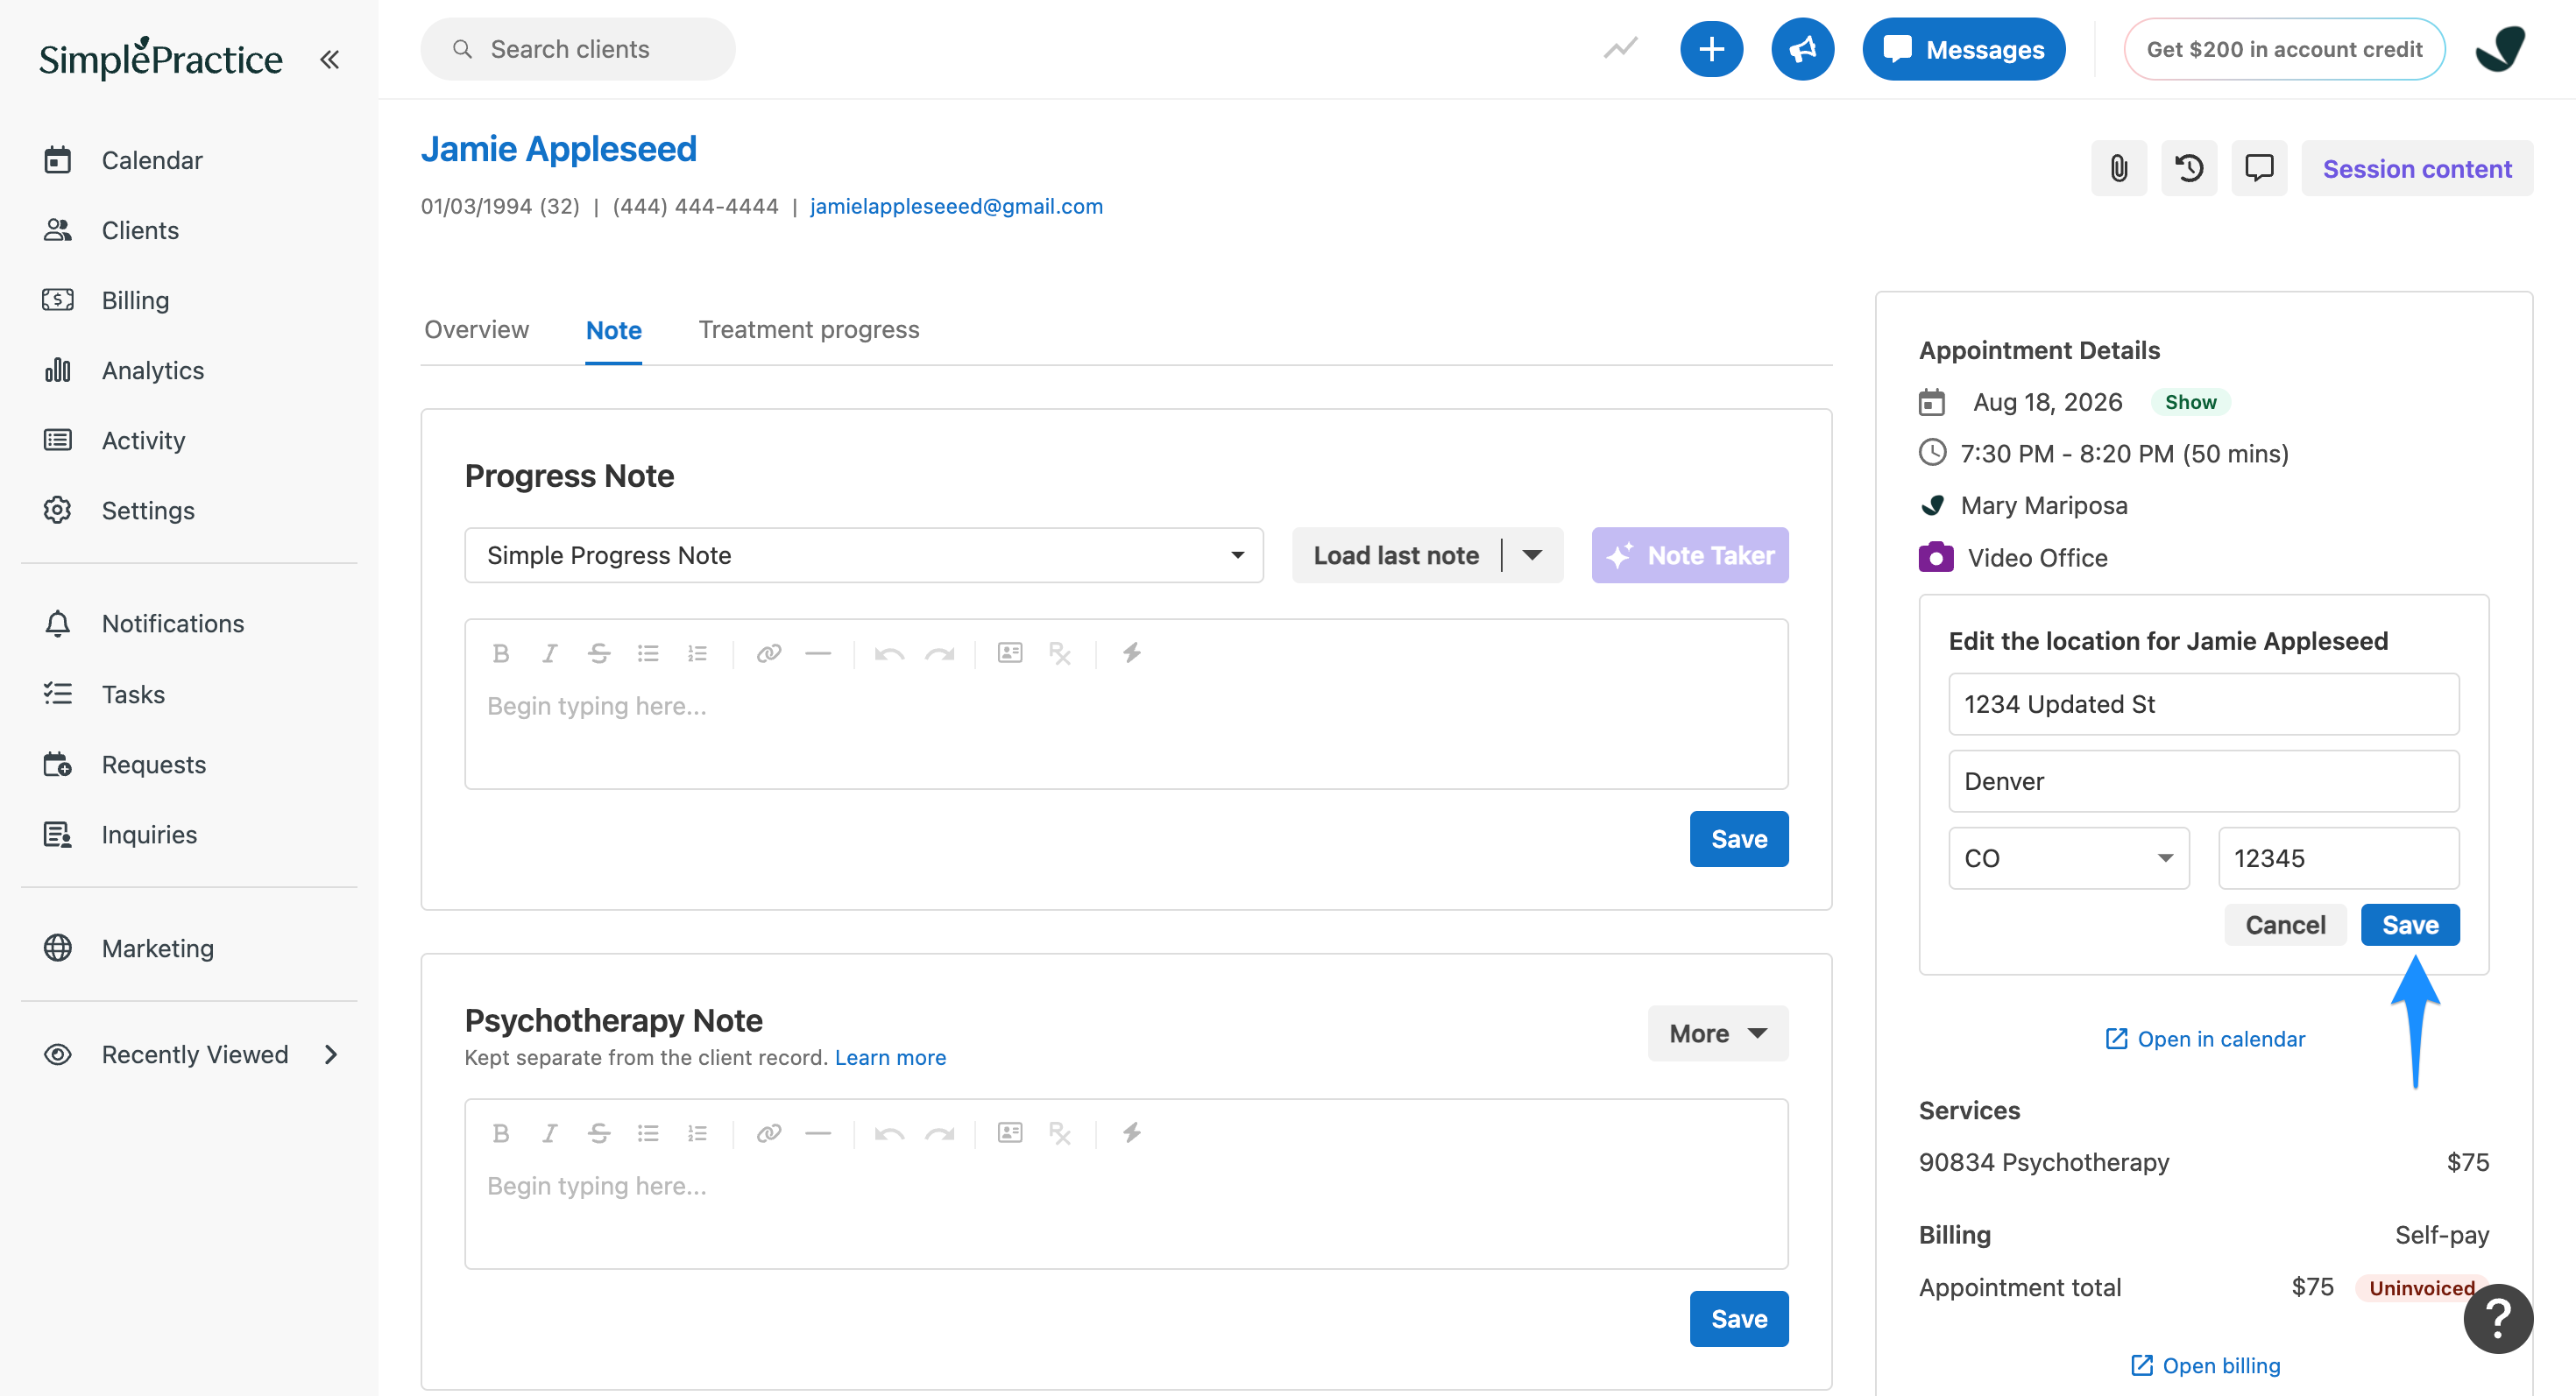Image resolution: width=2576 pixels, height=1396 pixels.
Task: Toggle bold in the Psychotherapy Note editor
Action: pos(501,1133)
